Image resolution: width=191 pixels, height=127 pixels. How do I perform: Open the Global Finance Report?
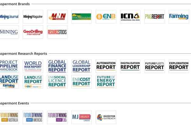57,66
